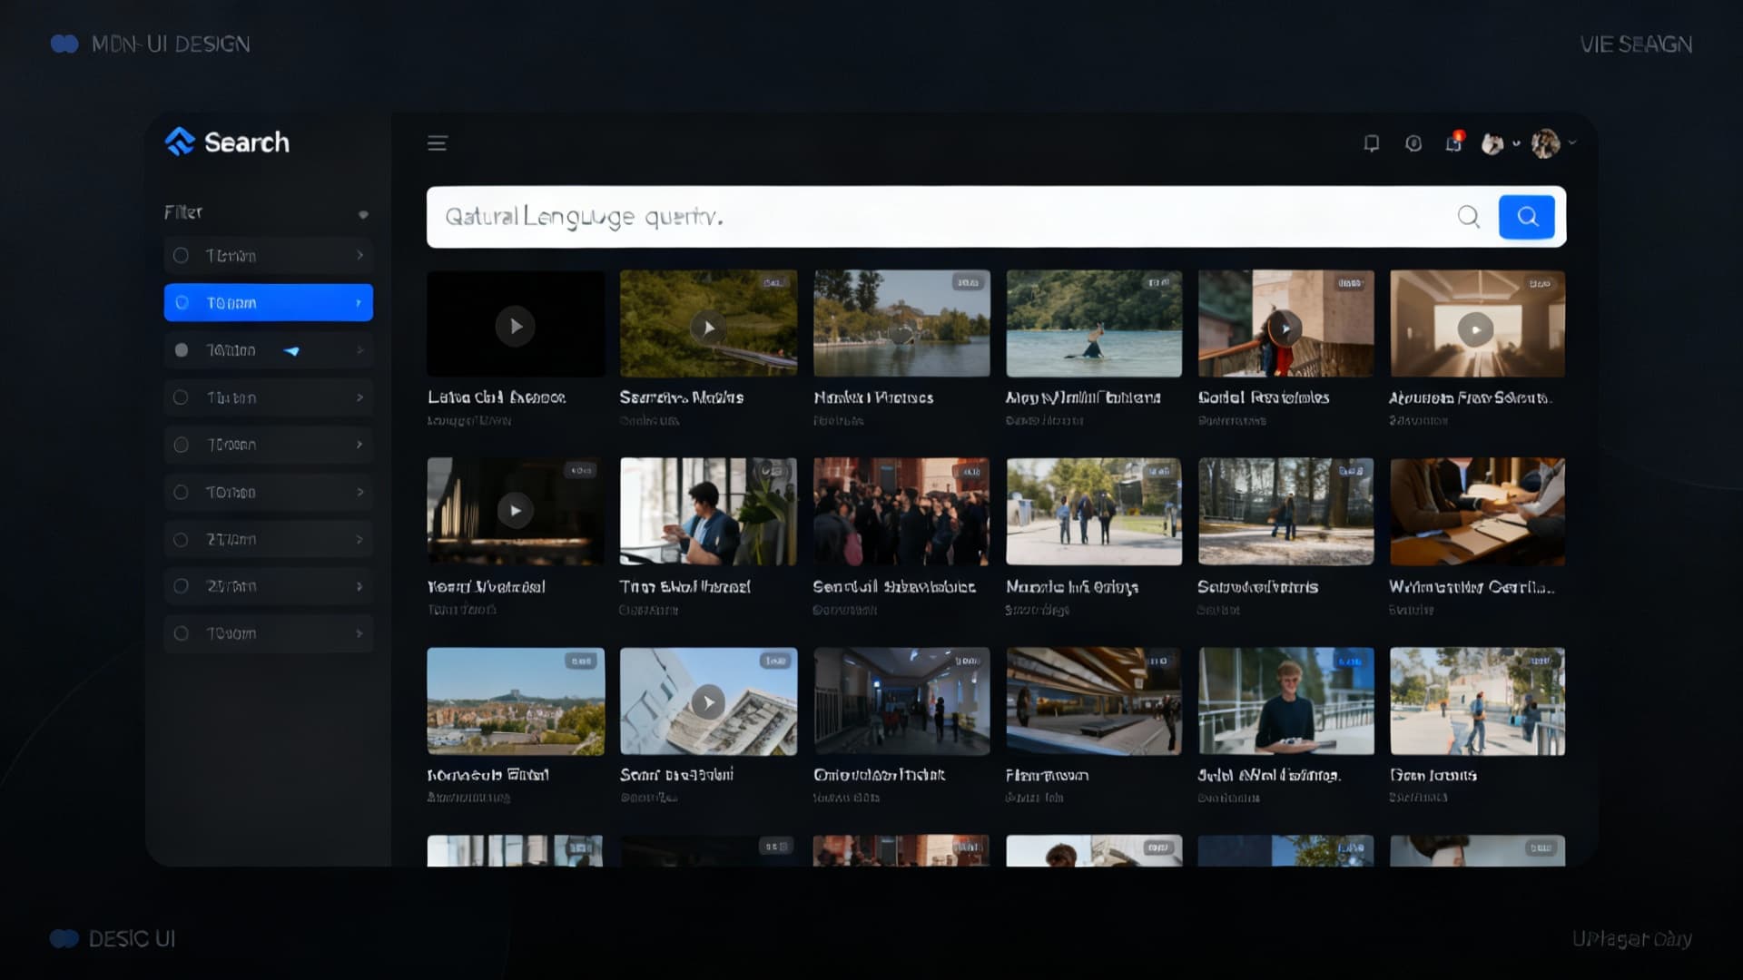Select the radio button on the first filter option
This screenshot has height=980, width=1743.
pyautogui.click(x=181, y=255)
